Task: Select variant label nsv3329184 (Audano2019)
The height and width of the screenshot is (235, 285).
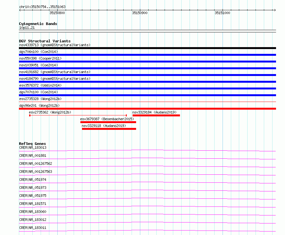Action: [154, 112]
